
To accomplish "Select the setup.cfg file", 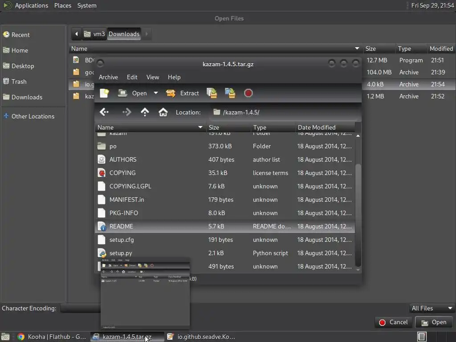I will 225,240.
